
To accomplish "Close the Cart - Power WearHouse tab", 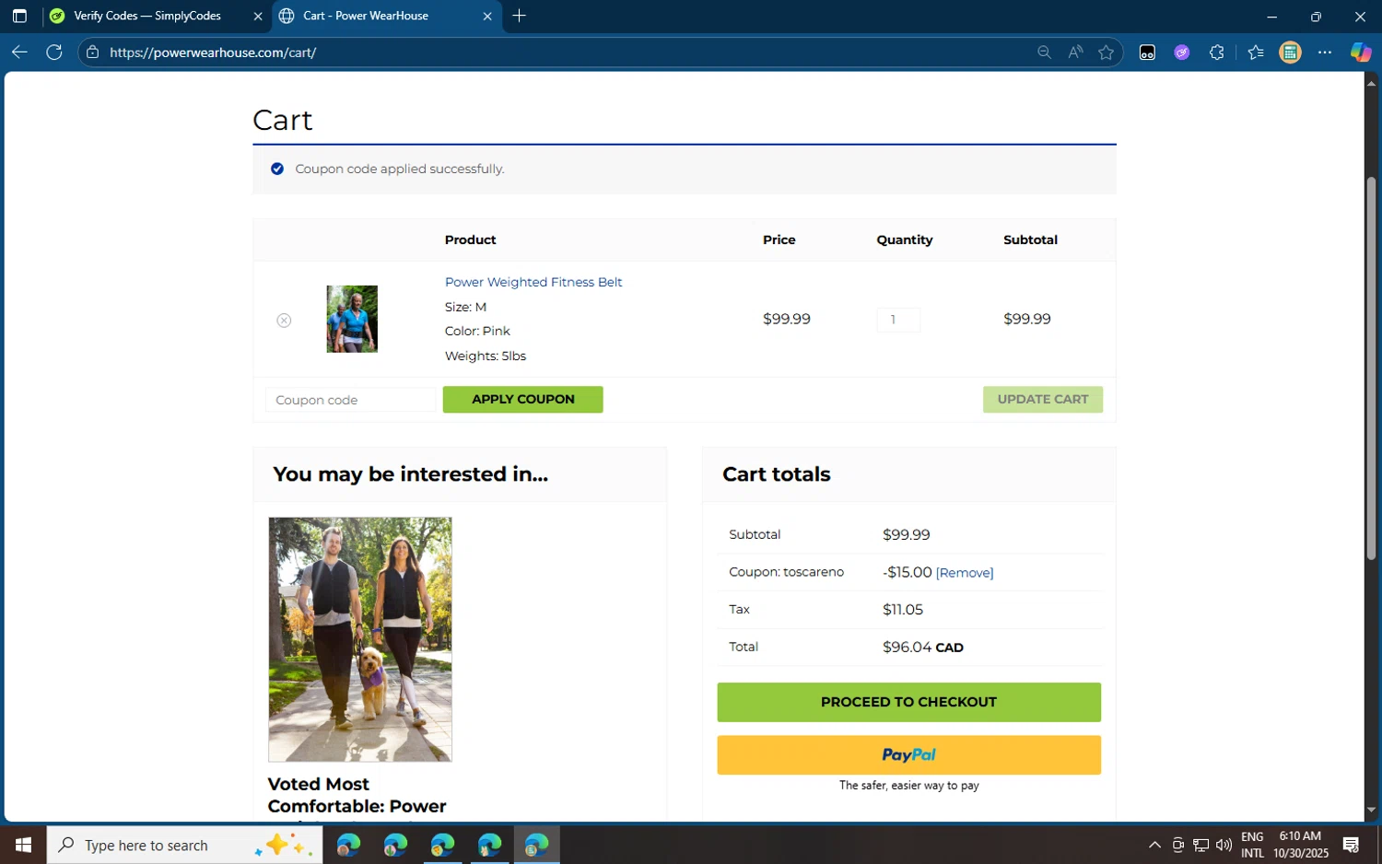I will click(x=487, y=16).
